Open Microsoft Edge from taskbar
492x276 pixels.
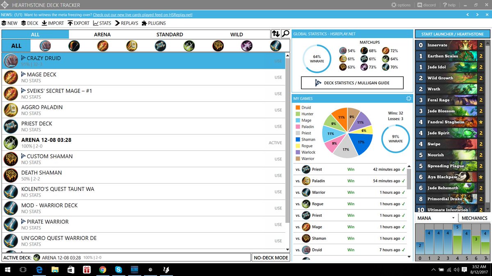click(39, 269)
